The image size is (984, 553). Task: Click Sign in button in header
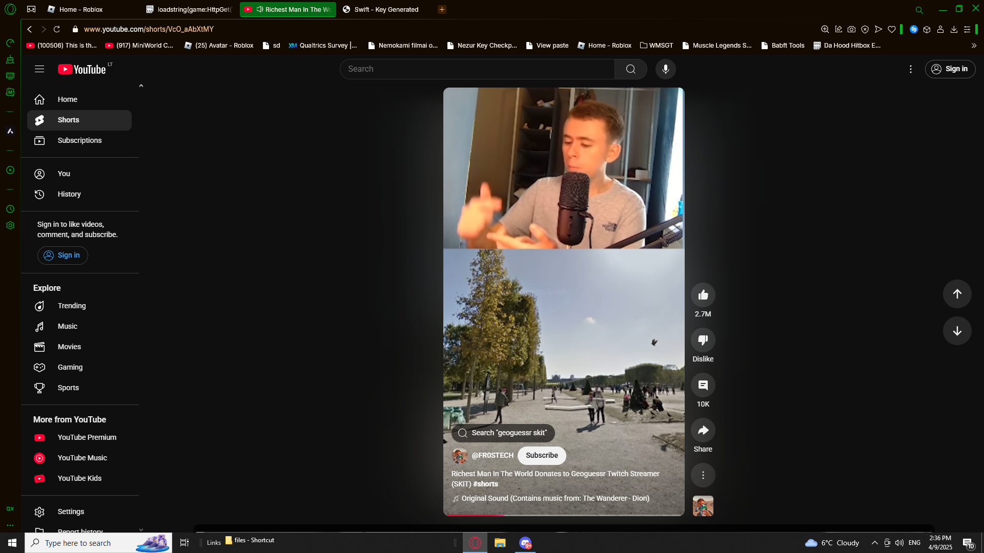coord(950,69)
